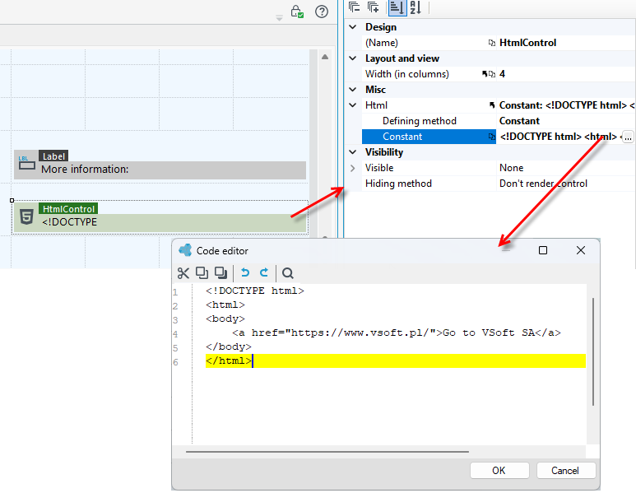The height and width of the screenshot is (493, 636).
Task: Click the Code editor horizontal scrollbar
Action: tap(327, 451)
